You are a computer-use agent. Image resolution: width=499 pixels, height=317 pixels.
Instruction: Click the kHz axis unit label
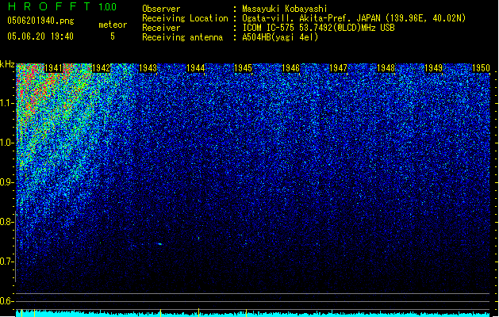pos(7,64)
